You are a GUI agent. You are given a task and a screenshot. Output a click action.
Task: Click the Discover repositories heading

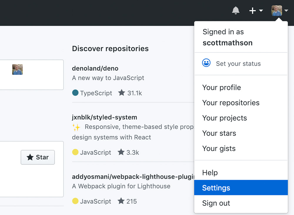110,49
